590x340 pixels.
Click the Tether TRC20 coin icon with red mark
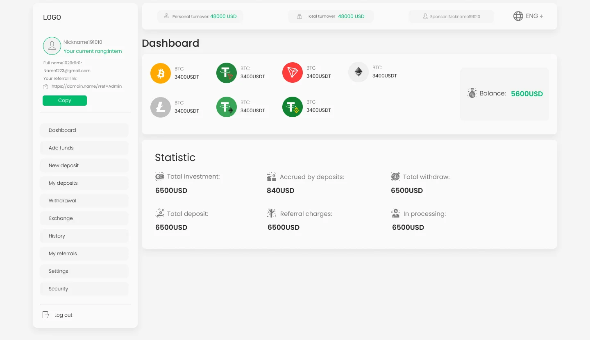point(227,73)
